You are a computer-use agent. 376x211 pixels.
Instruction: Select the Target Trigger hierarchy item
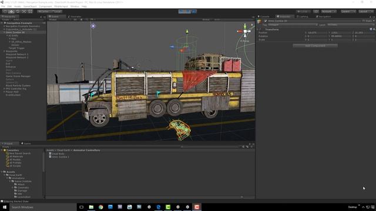16,48
